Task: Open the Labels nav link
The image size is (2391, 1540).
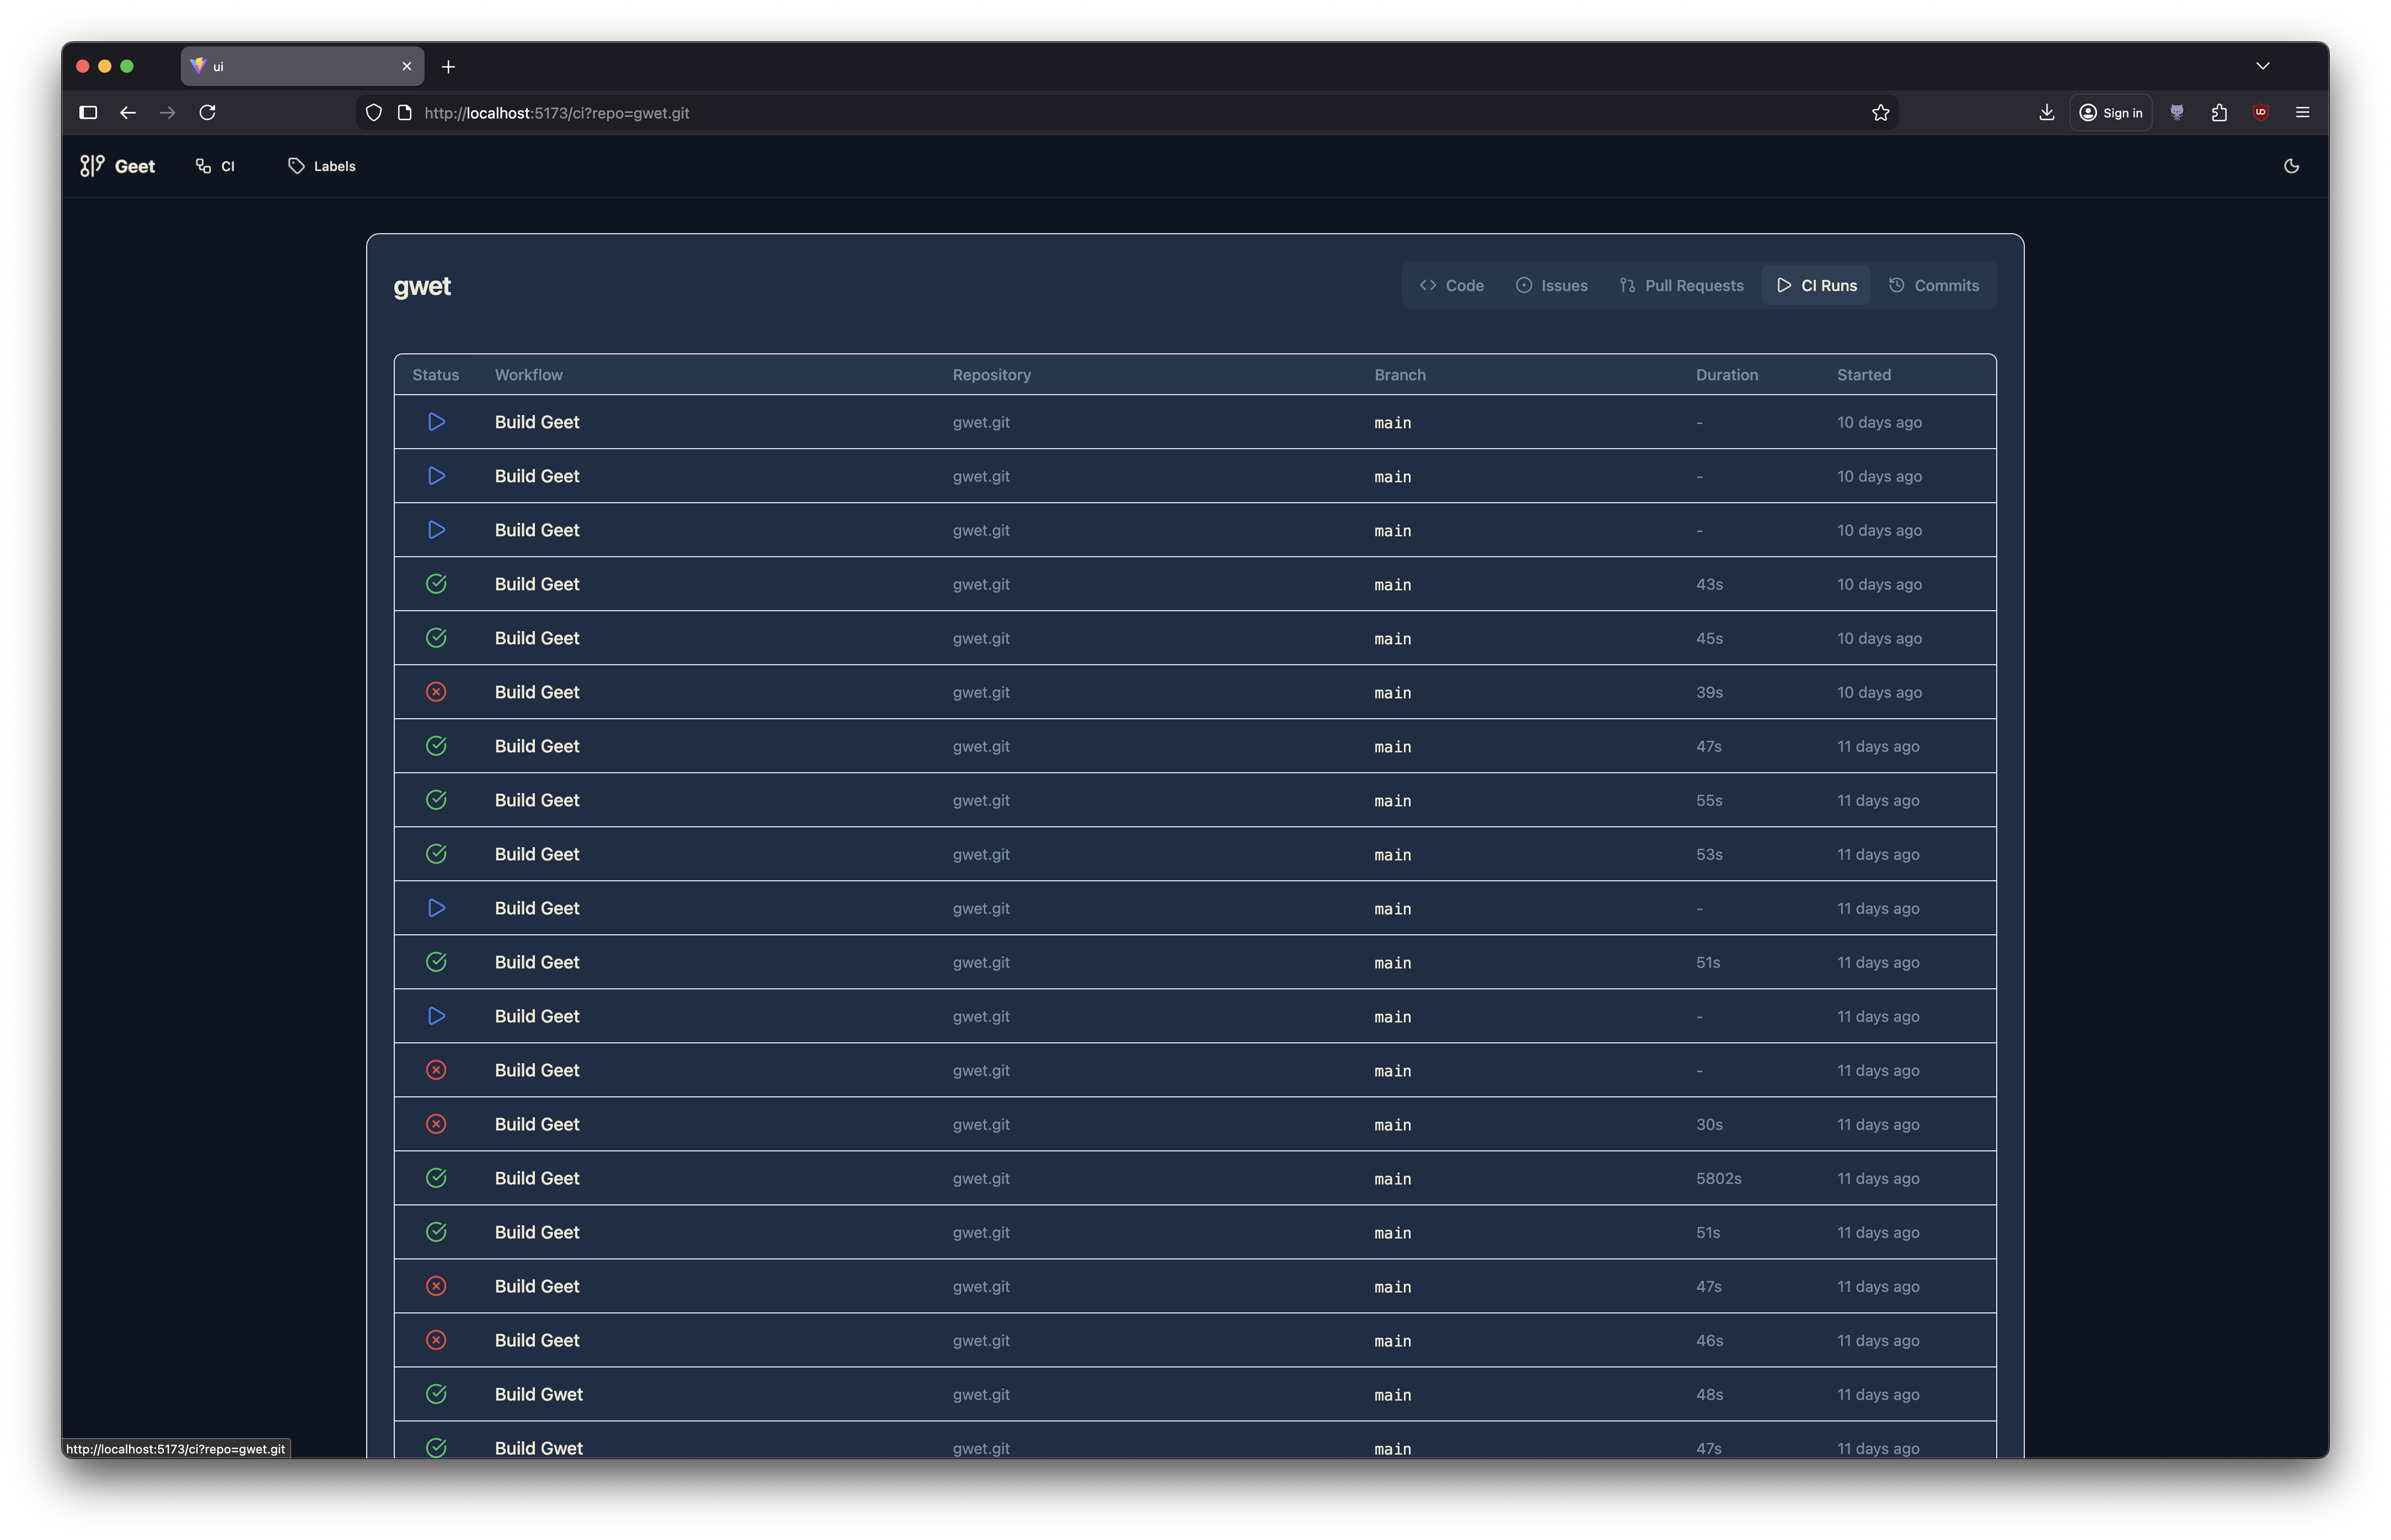Action: pos(322,166)
